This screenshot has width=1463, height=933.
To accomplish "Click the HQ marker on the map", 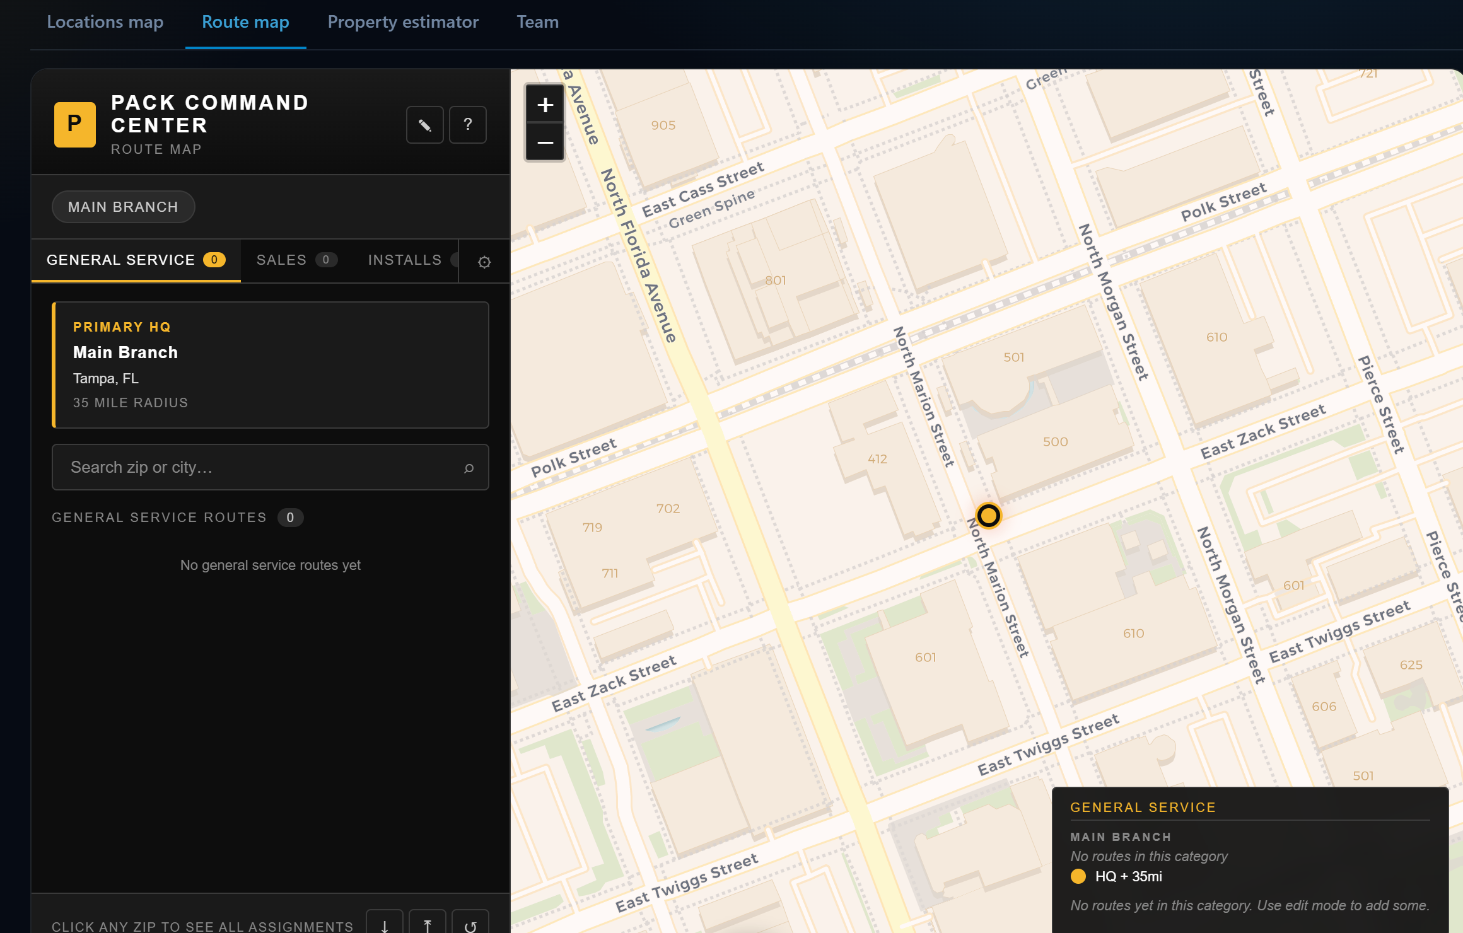I will pyautogui.click(x=988, y=516).
